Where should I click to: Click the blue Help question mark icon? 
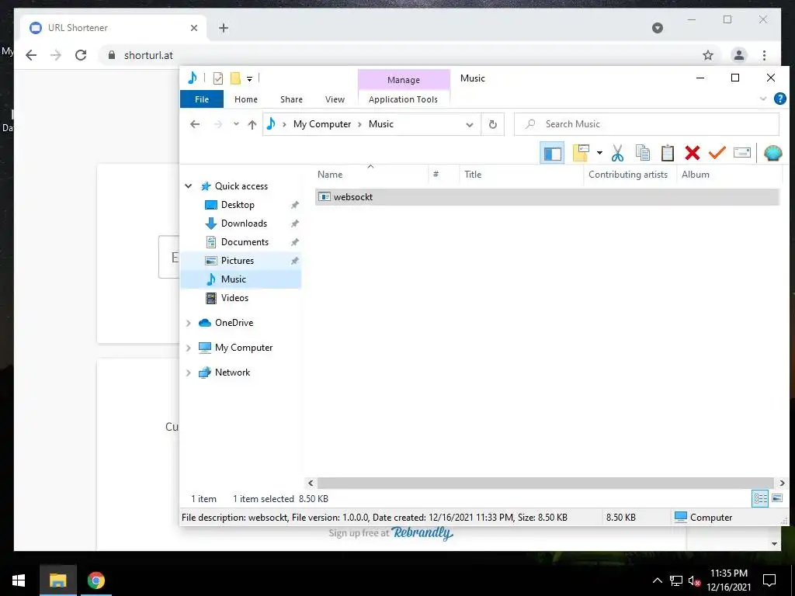(779, 99)
